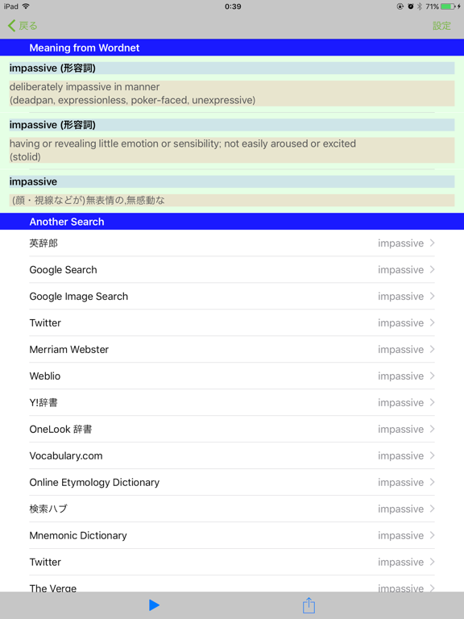Image resolution: width=464 pixels, height=619 pixels.
Task: Tap chevron on Google Search row
Action: click(x=432, y=269)
